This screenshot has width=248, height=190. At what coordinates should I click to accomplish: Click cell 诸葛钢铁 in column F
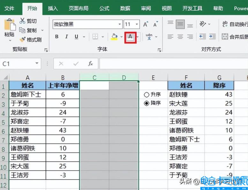pyautogui.click(x=186, y=130)
